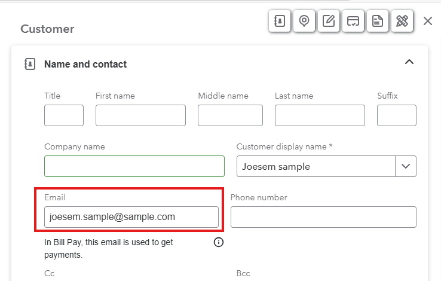This screenshot has width=441, height=281.
Task: Focus the Title input field
Action: pyautogui.click(x=64, y=115)
